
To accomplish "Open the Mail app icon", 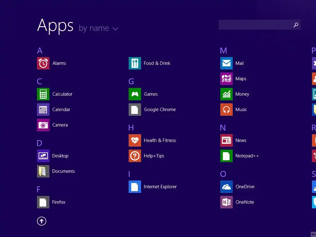I will coord(227,63).
